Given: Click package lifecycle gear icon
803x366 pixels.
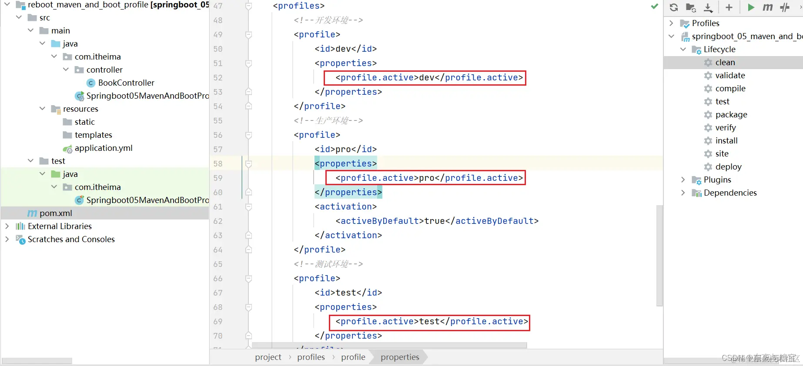Looking at the screenshot, I should pyautogui.click(x=708, y=115).
